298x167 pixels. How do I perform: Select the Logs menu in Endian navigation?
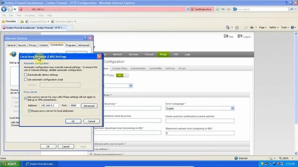coord(187,54)
